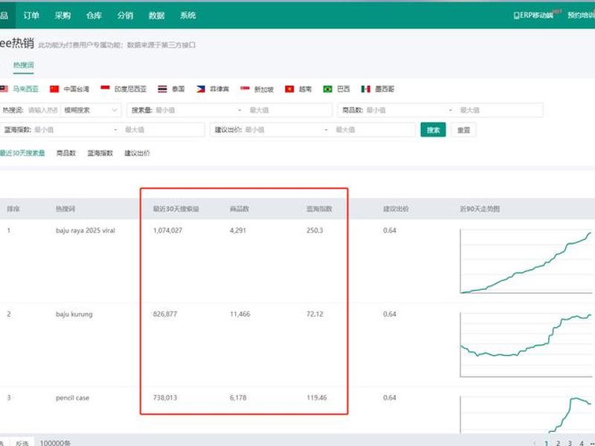The height and width of the screenshot is (446, 595).
Task: Sort by 商品数 option below filters
Action: click(x=66, y=153)
